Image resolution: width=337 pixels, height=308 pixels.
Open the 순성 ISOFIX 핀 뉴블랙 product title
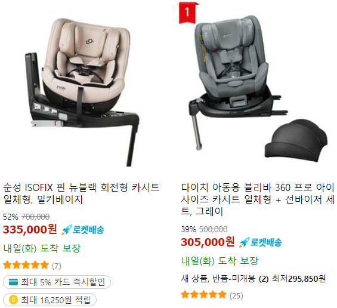click(x=81, y=193)
